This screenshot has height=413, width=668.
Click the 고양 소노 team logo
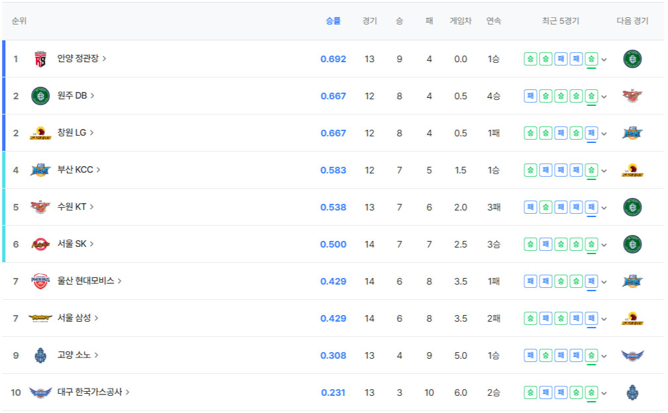point(40,355)
